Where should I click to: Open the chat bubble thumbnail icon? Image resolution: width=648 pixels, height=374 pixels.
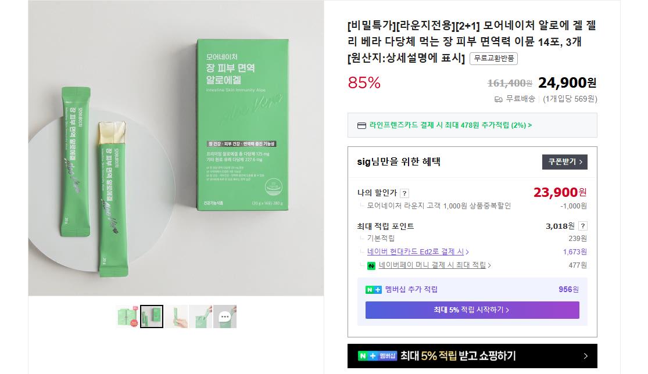pos(224,317)
